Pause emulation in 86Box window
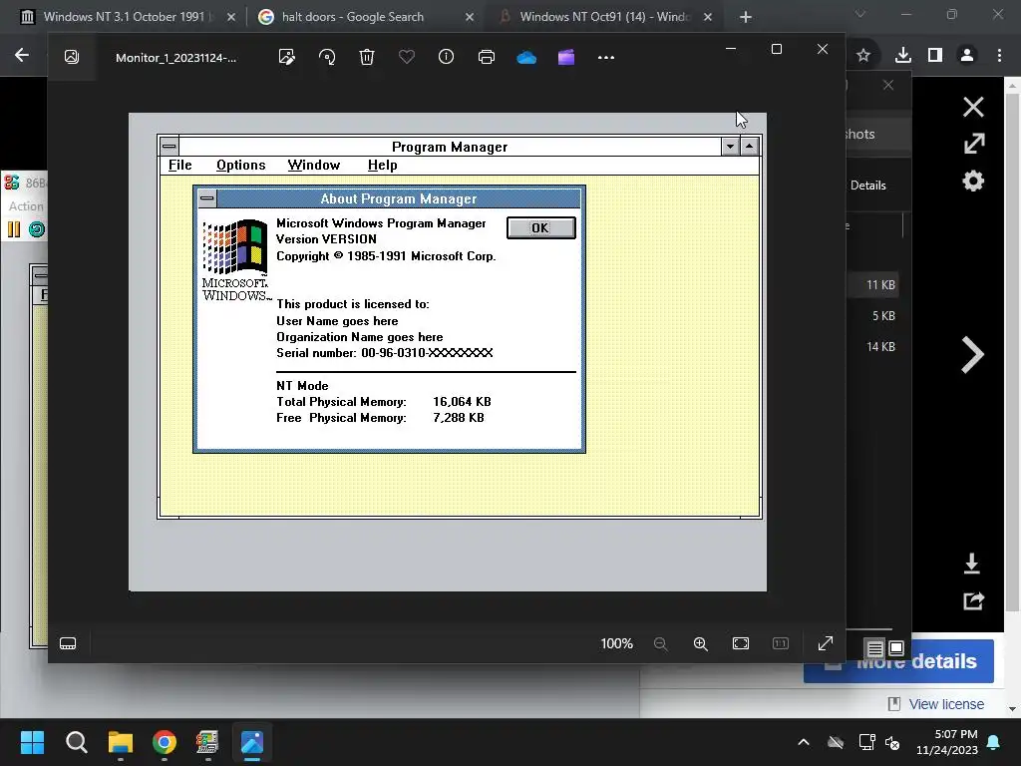Screen dimensions: 1021x766 click(x=14, y=229)
